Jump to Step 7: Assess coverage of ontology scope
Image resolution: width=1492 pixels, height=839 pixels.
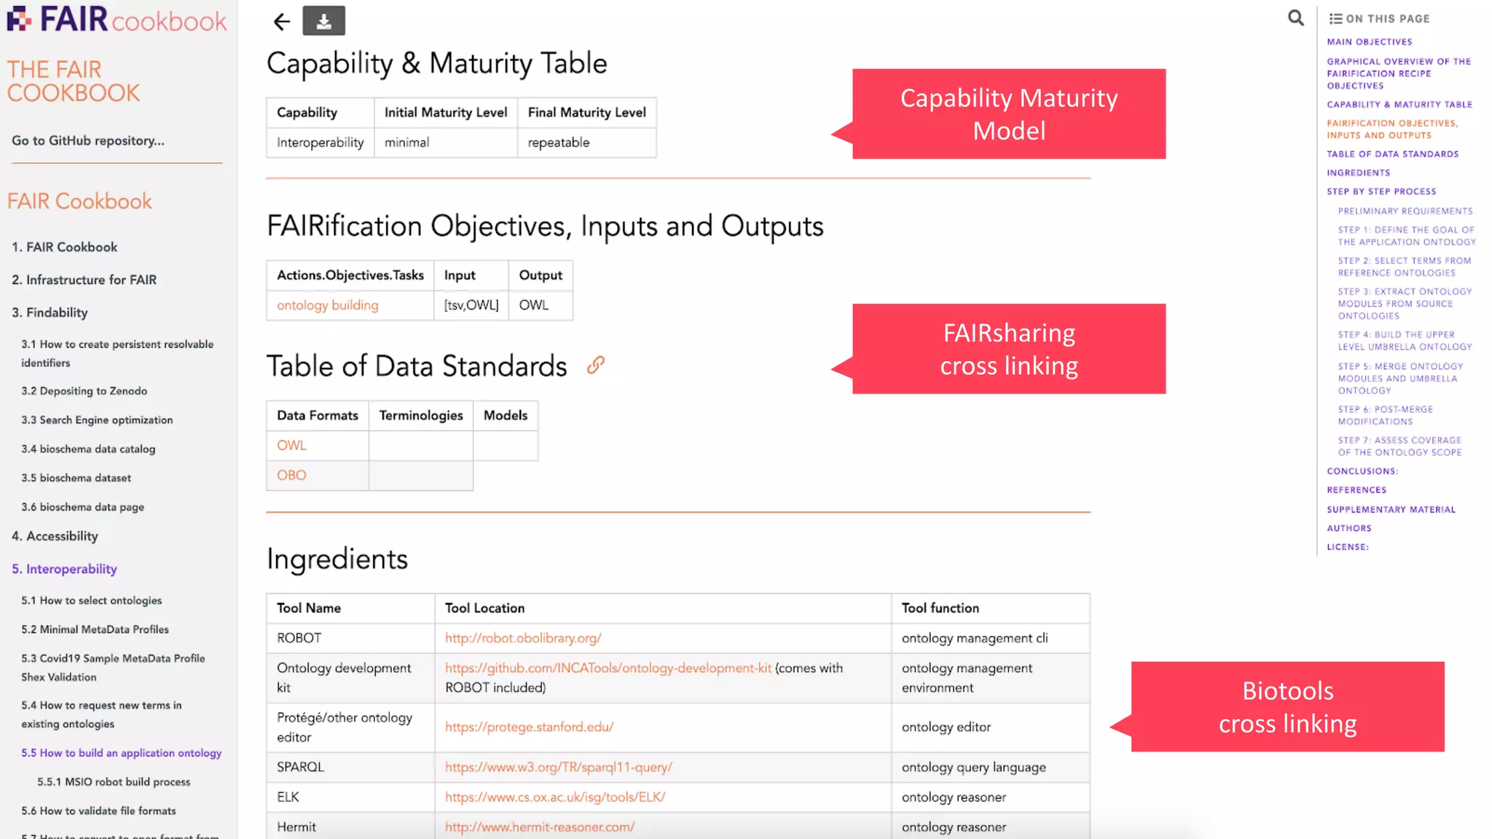tap(1399, 446)
